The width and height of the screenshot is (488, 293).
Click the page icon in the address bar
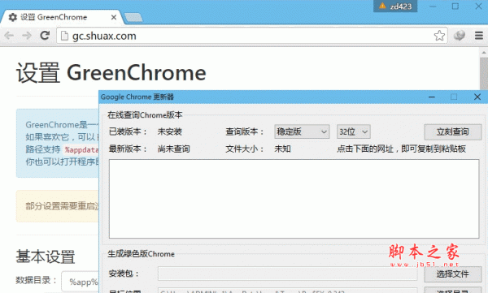[64, 36]
